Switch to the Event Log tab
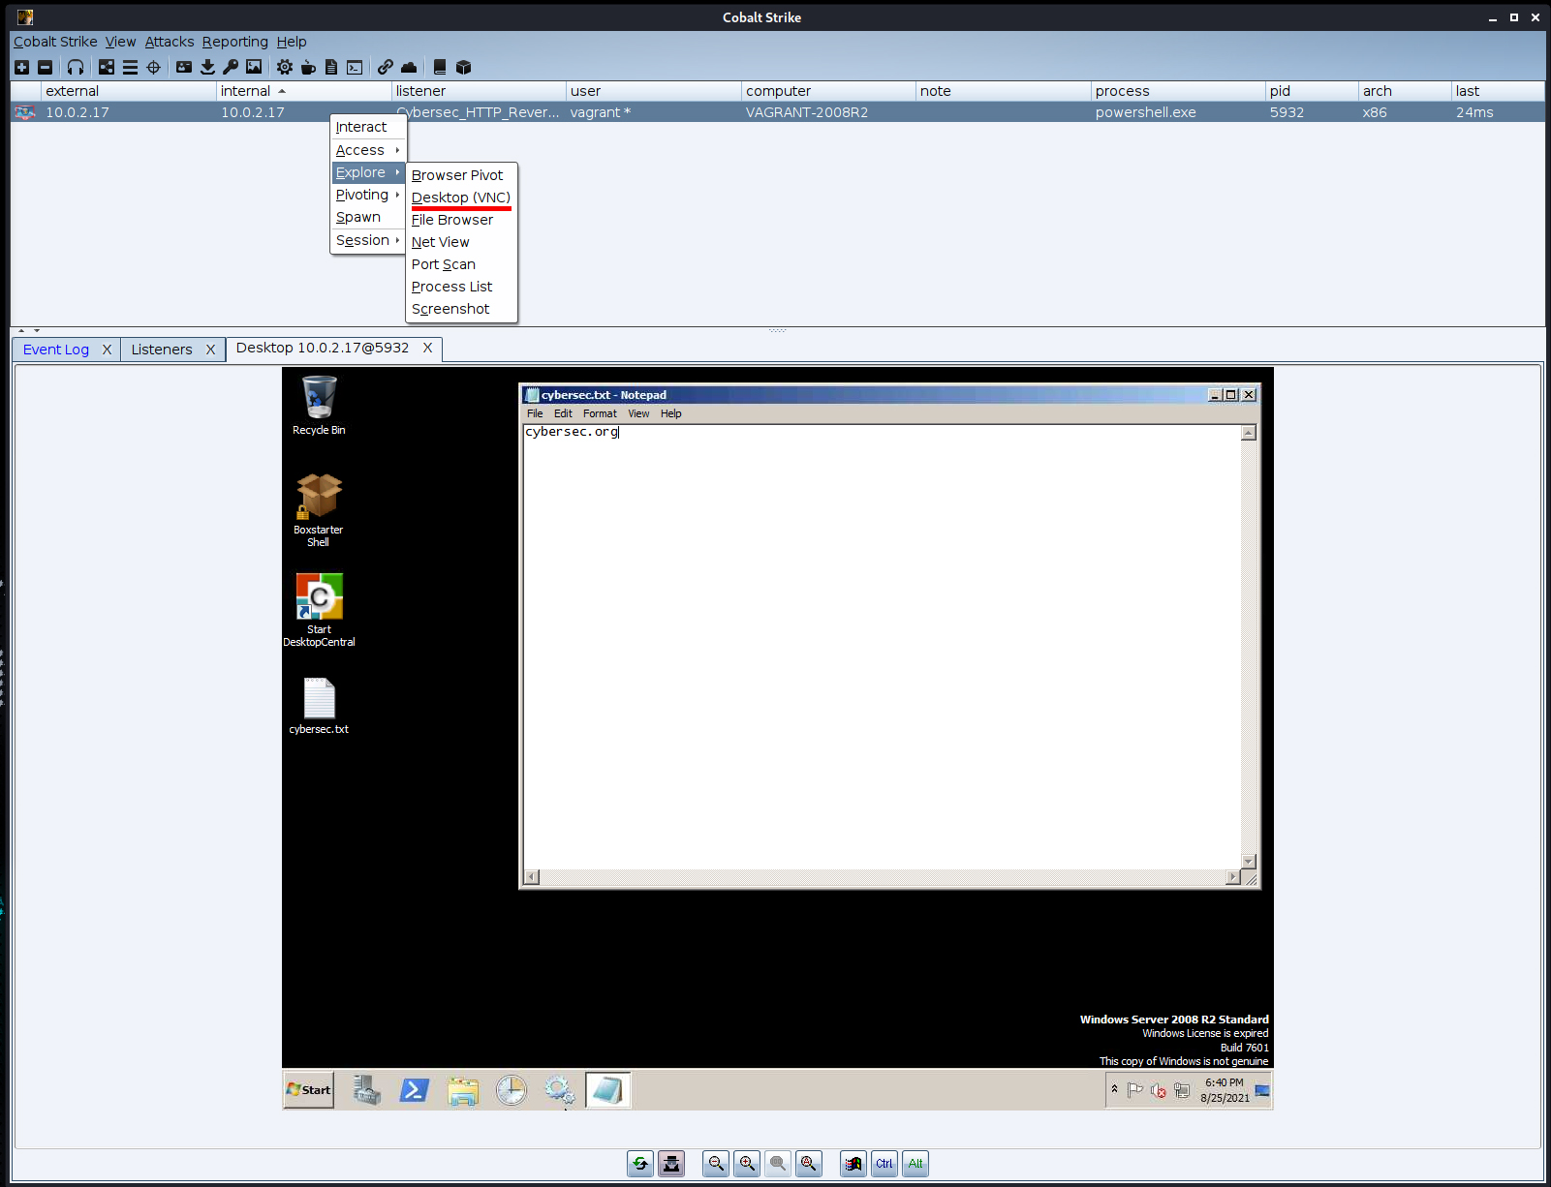The image size is (1551, 1187). 56,350
